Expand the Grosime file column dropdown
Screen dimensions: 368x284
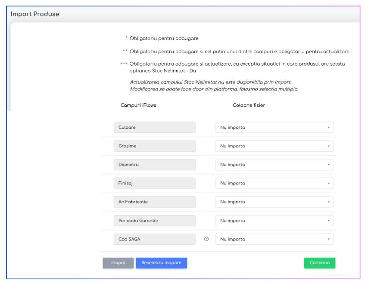coord(274,146)
